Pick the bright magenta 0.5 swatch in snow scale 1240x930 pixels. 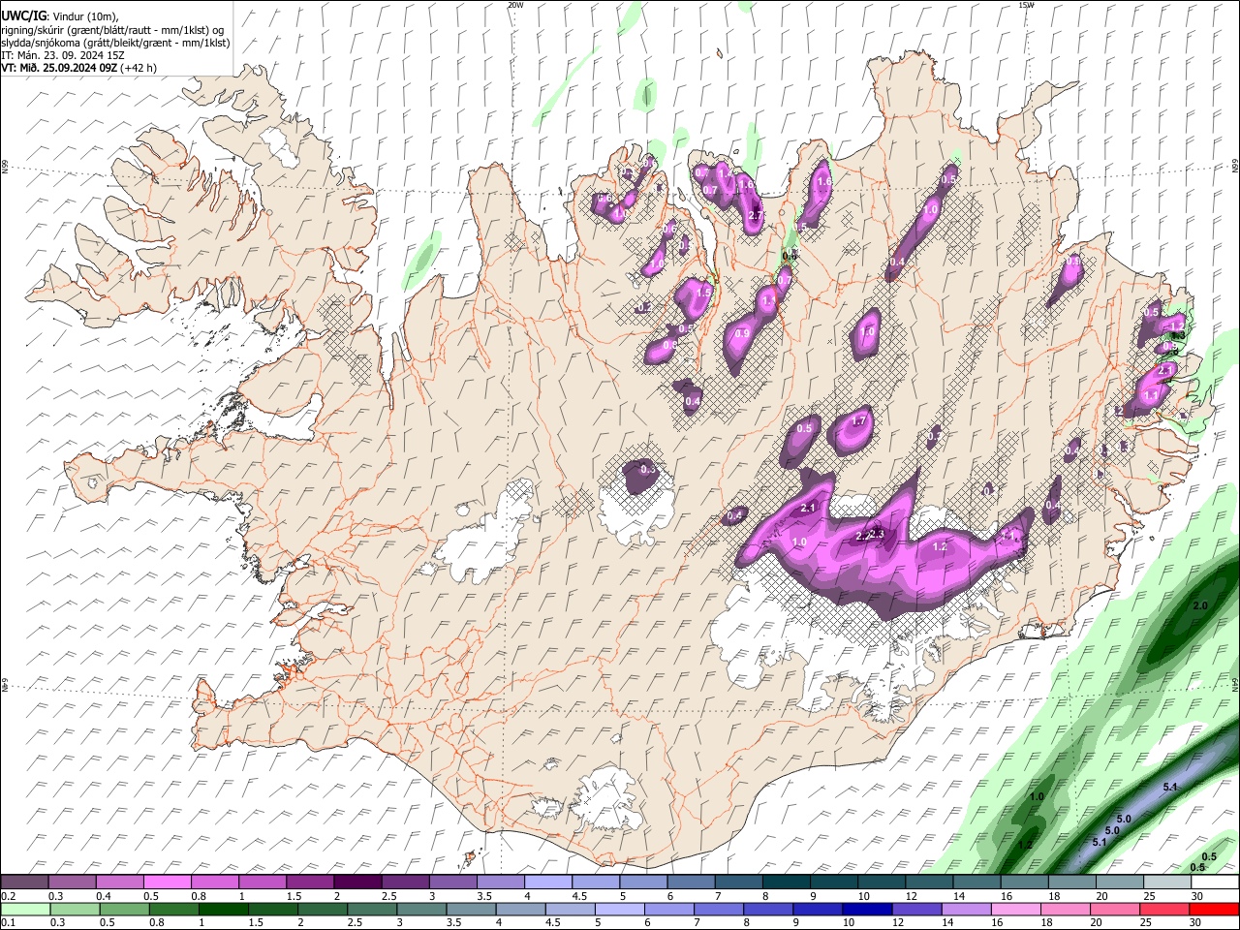click(x=168, y=883)
